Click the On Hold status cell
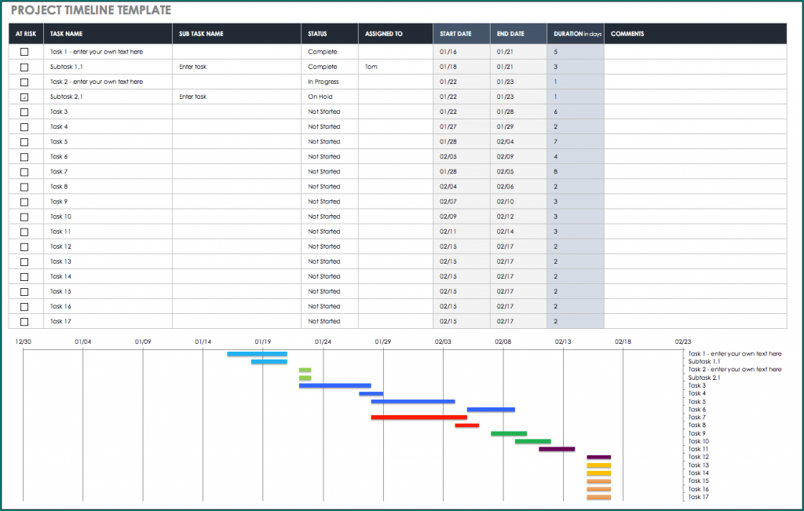Image resolution: width=804 pixels, height=511 pixels. click(322, 97)
